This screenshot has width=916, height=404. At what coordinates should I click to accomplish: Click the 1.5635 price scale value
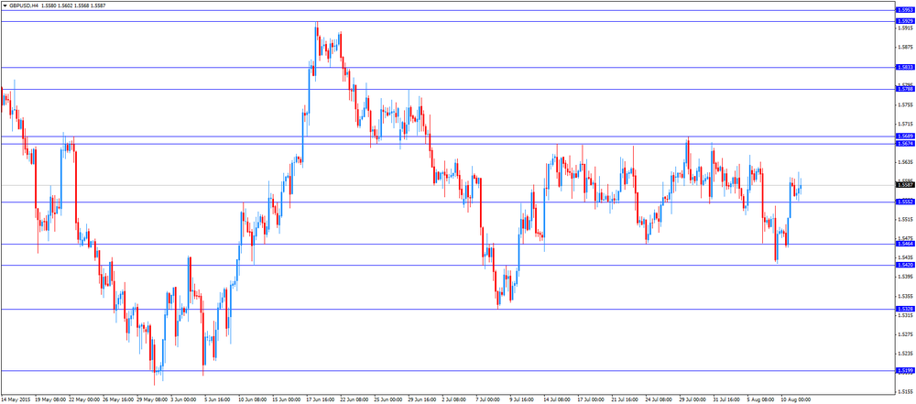[906, 162]
